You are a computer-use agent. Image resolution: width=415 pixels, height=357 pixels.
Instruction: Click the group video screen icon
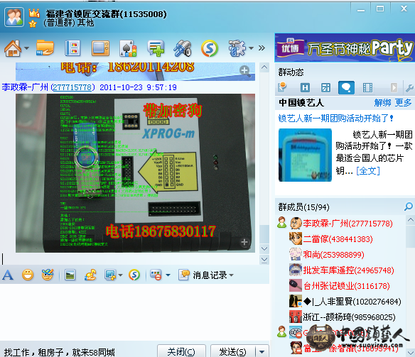click(101, 48)
